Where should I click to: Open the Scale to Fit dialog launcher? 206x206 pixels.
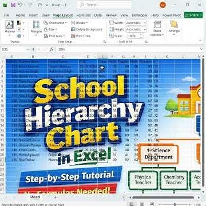[146, 42]
